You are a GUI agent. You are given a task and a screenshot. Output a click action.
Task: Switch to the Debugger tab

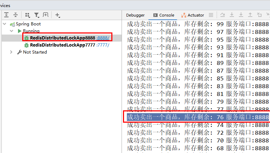coord(135,15)
